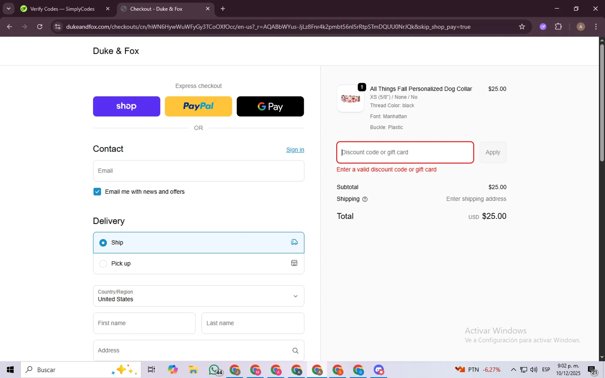Pay with Shop Pay button

coord(126,106)
